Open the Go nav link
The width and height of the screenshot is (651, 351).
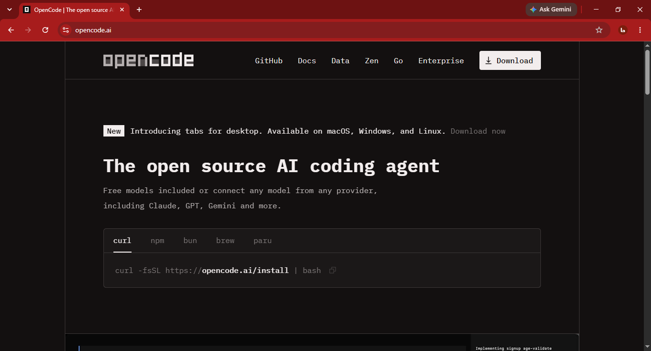[x=398, y=60]
